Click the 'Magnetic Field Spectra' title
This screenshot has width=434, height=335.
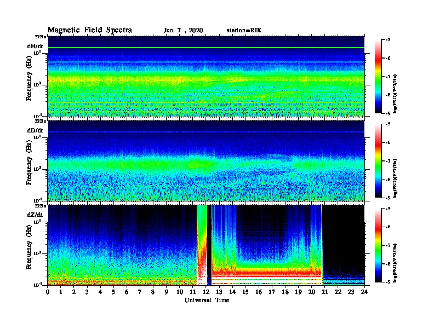click(x=90, y=30)
